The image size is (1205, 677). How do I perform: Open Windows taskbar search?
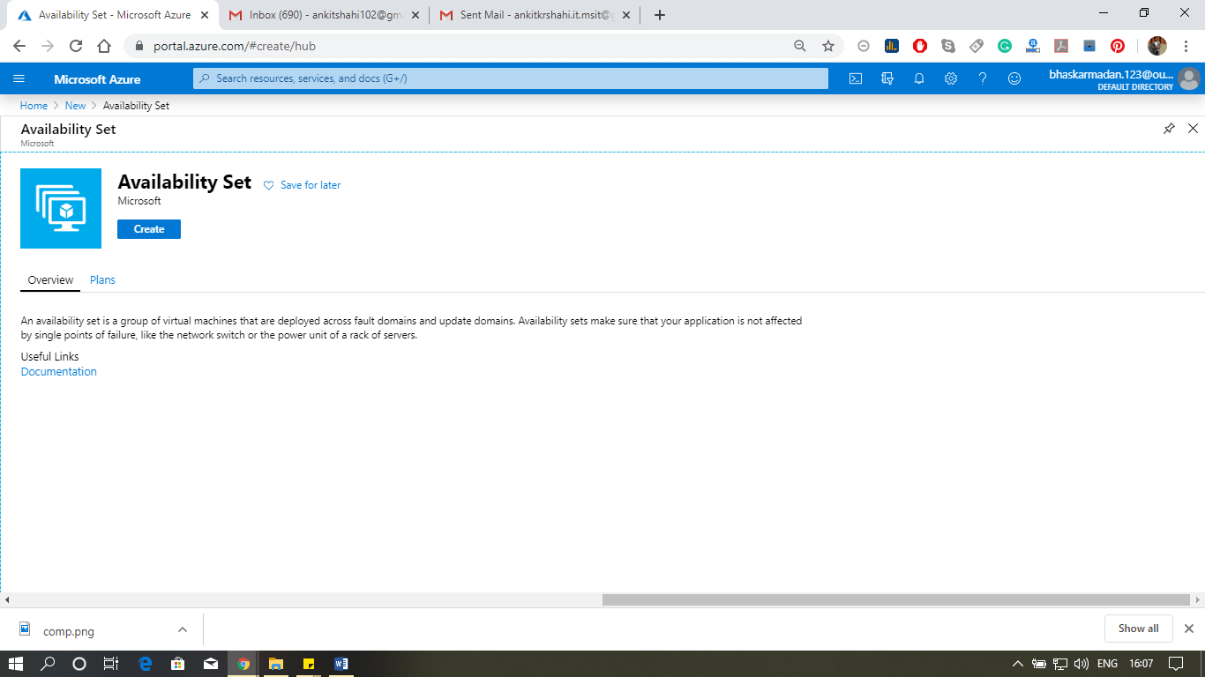coord(48,664)
